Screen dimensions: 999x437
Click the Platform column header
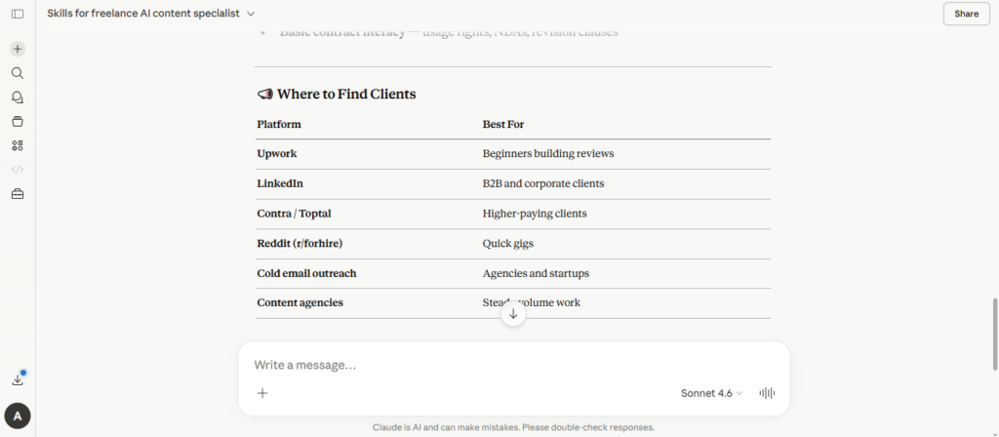click(279, 124)
